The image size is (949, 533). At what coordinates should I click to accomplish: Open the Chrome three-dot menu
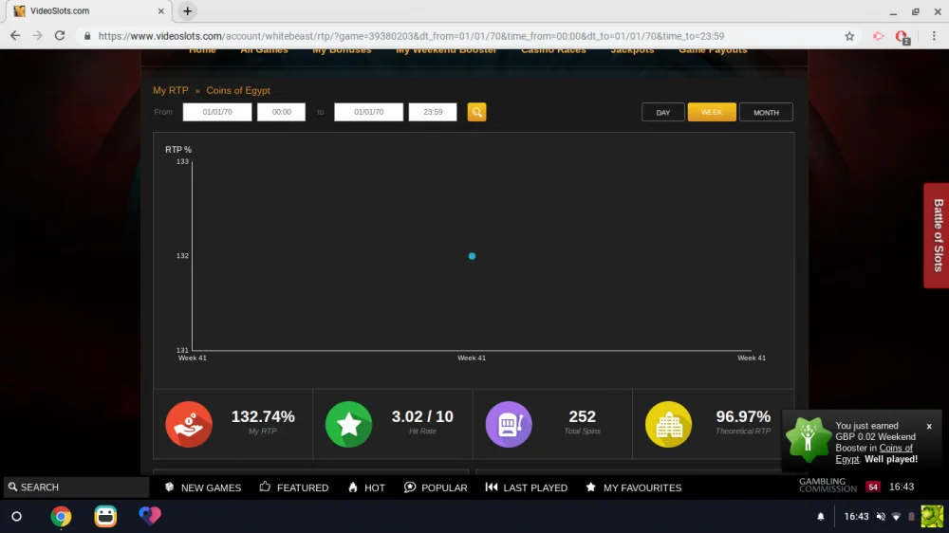[x=934, y=36]
